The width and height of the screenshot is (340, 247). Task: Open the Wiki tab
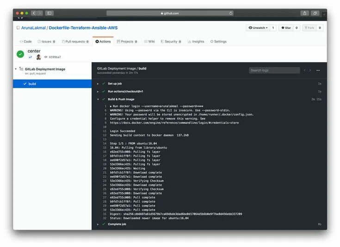coord(149,41)
